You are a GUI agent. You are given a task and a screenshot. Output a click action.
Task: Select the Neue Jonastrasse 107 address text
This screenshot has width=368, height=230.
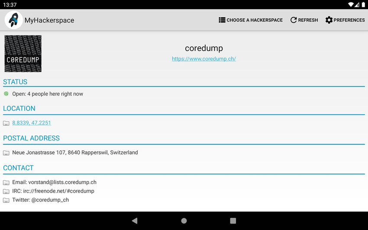[75, 152]
